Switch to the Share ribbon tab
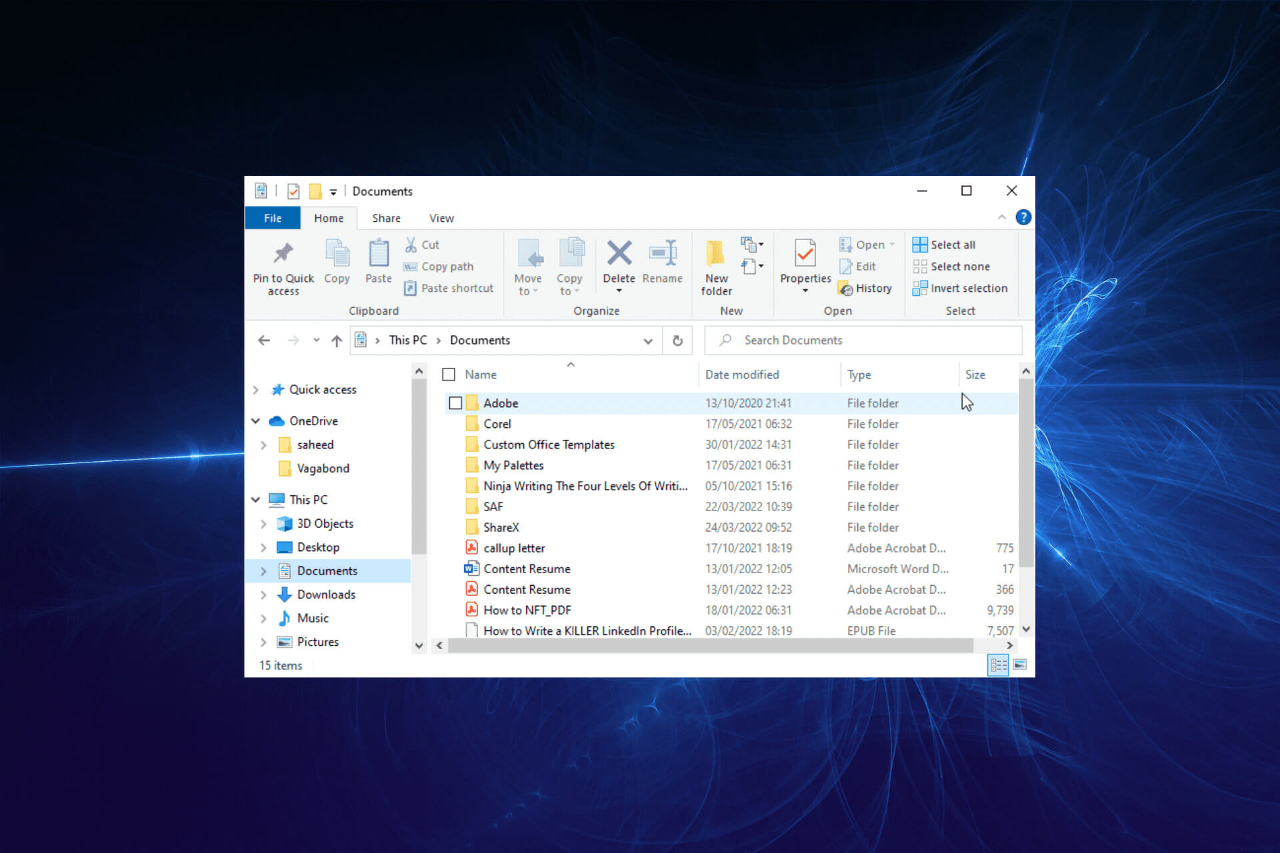1280x853 pixels. point(386,218)
